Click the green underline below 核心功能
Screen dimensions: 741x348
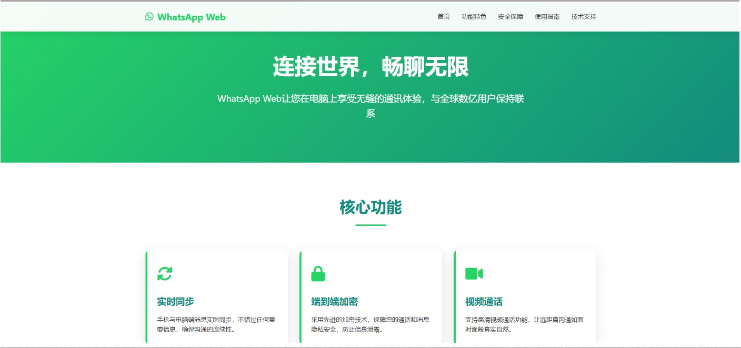coord(370,225)
